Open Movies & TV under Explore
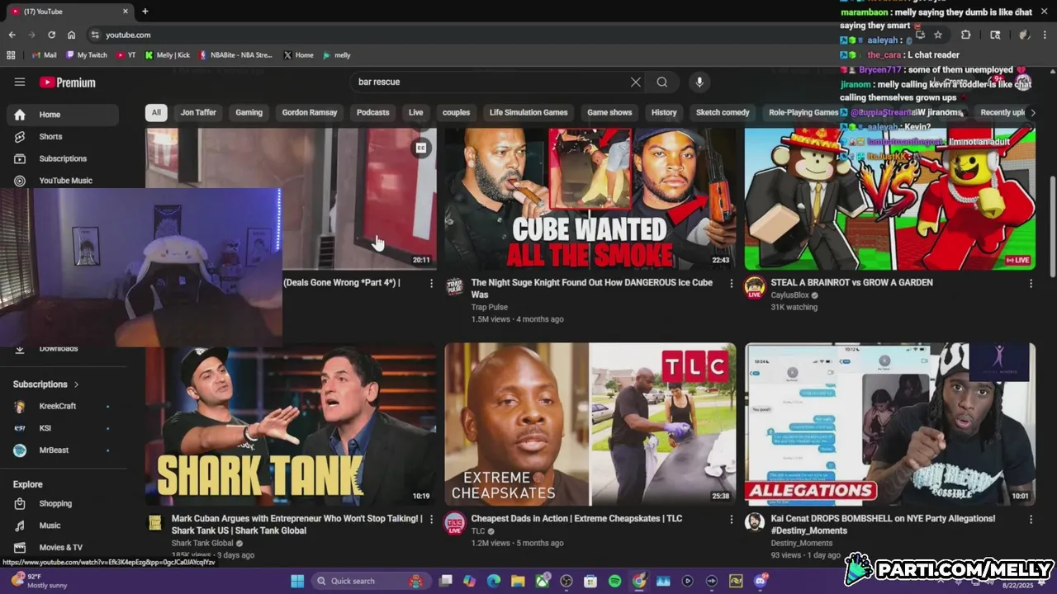Viewport: 1057px width, 594px height. [64, 547]
